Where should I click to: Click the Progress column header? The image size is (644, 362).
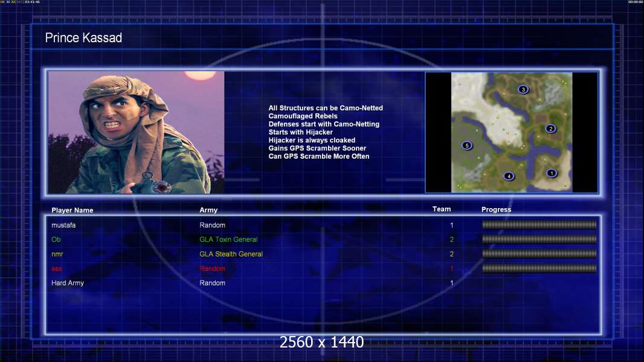pos(496,209)
